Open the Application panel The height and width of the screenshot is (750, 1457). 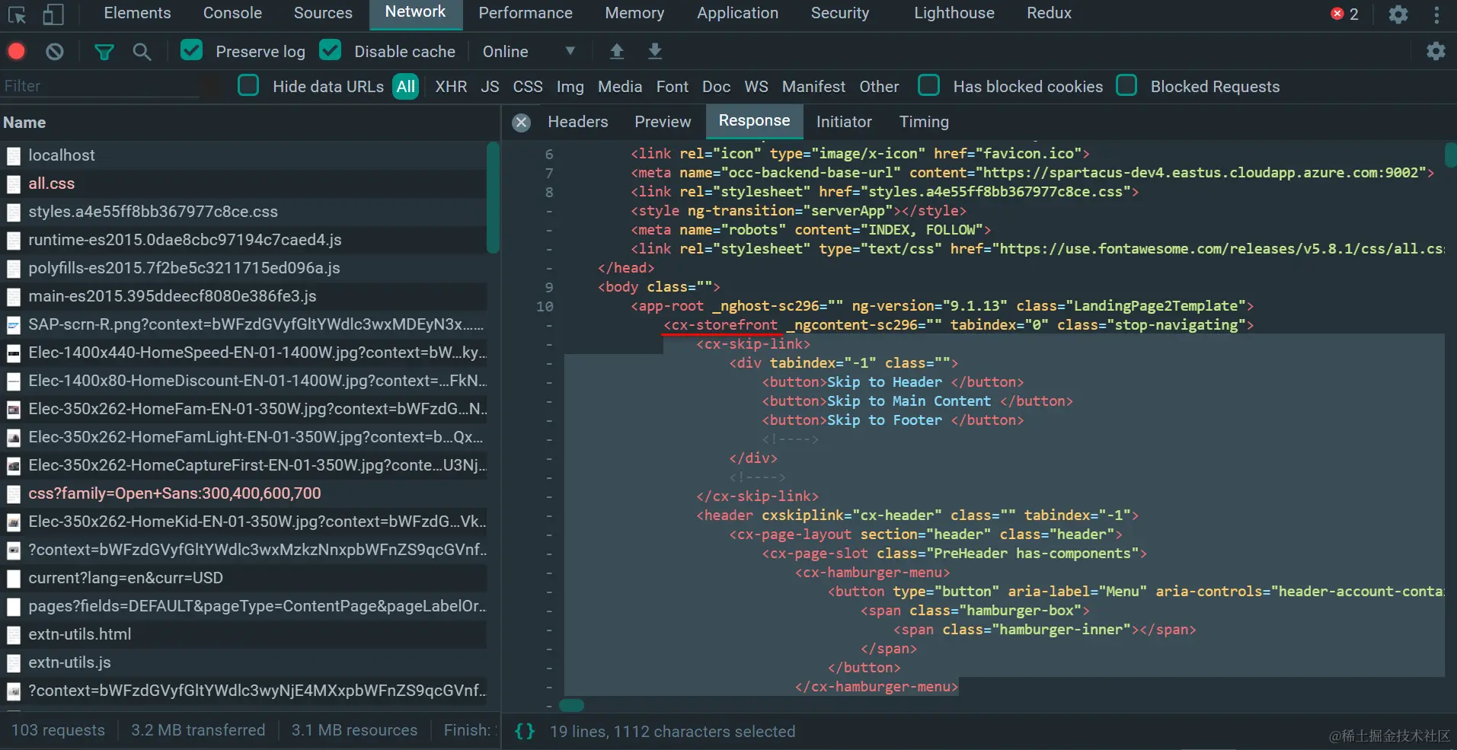tap(737, 13)
